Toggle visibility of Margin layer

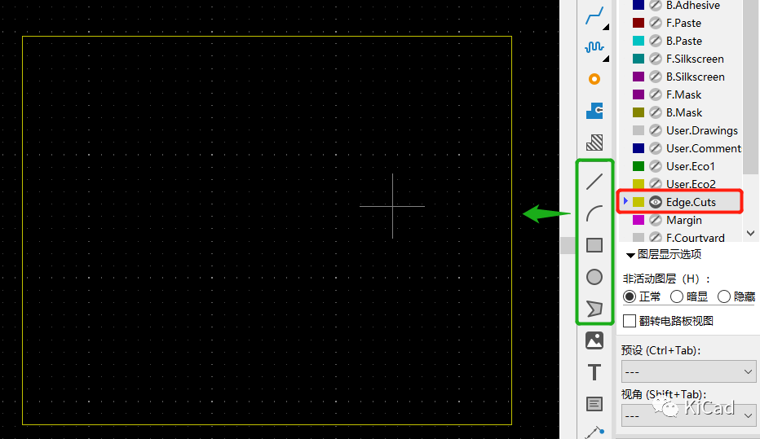(656, 220)
